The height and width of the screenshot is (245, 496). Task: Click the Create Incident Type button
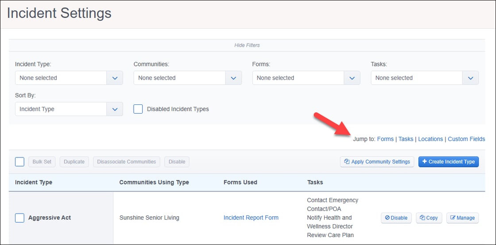pos(449,162)
